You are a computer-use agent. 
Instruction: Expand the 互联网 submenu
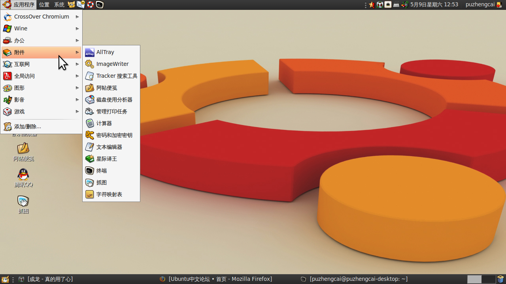click(41, 64)
